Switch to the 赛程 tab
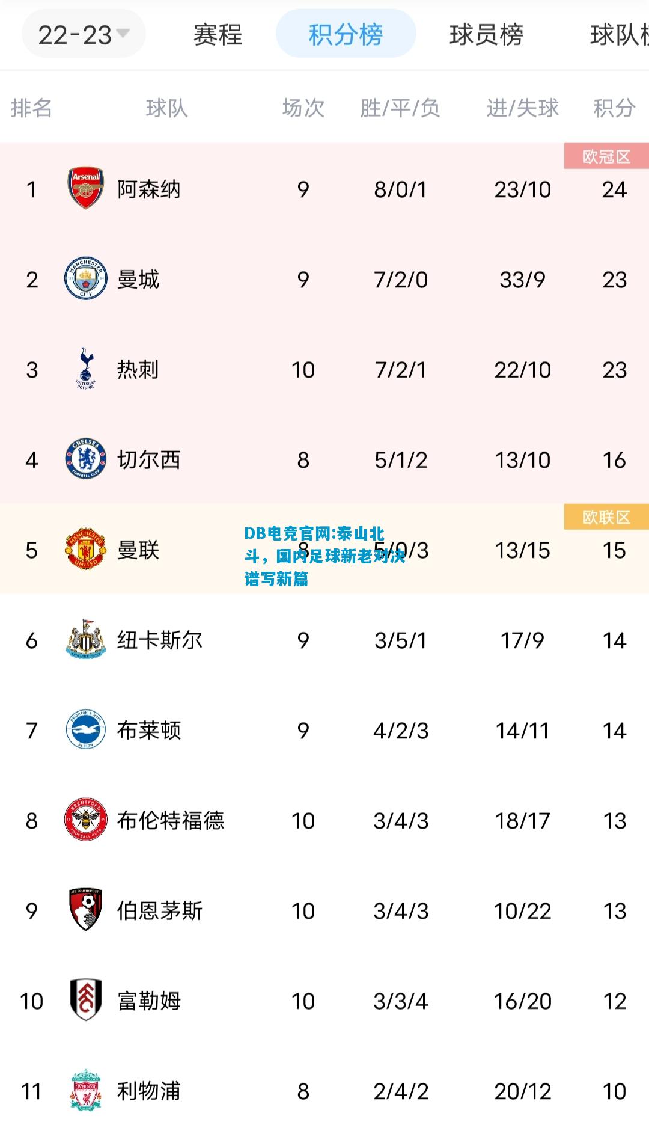Image resolution: width=649 pixels, height=1140 pixels. pos(218,35)
